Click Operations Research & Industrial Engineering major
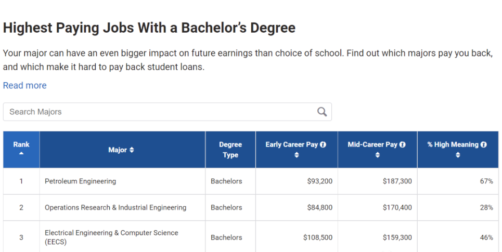This screenshot has width=502, height=252. tap(115, 207)
